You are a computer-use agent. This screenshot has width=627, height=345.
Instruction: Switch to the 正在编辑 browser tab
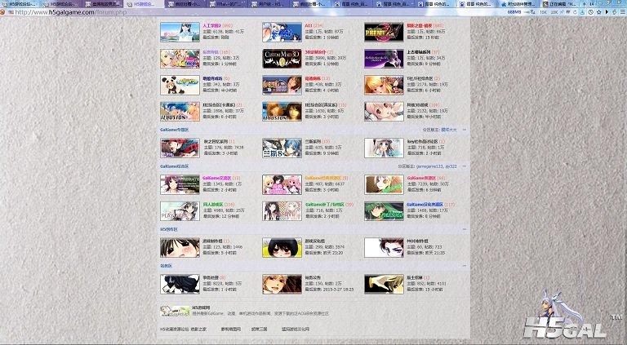coord(563,4)
